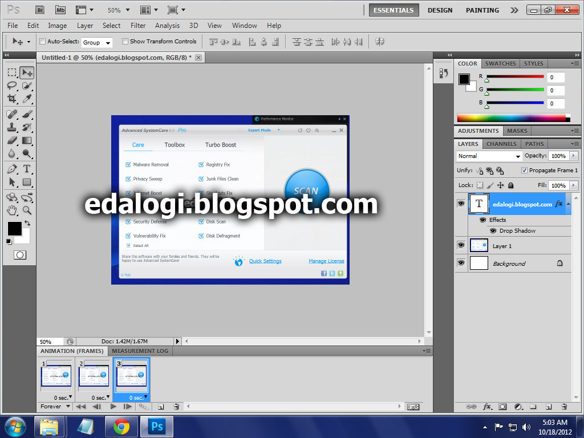
Task: Hide the Background layer
Action: point(461,263)
